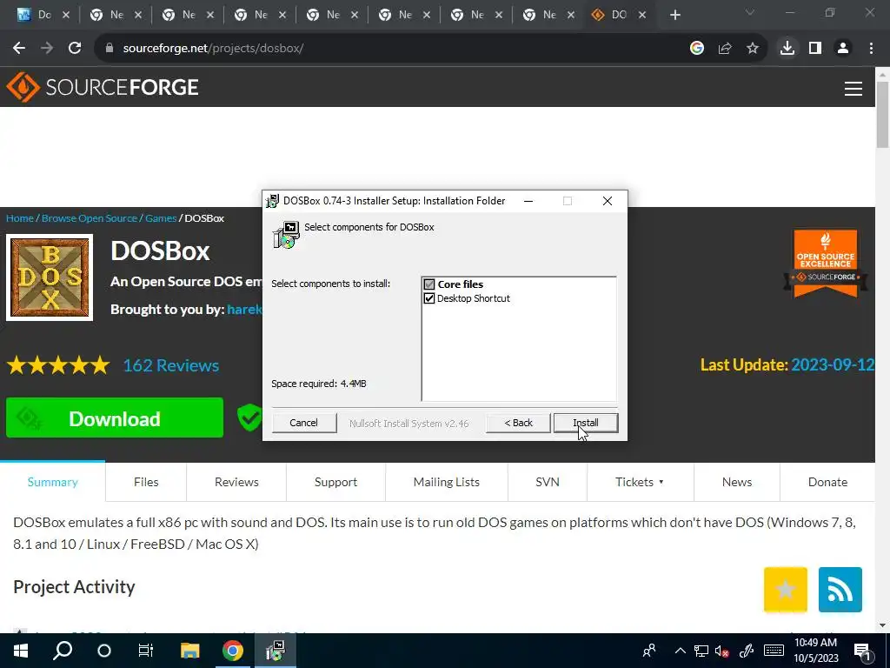Open a new tab with plus button
Viewport: 890px width, 668px height.
pyautogui.click(x=674, y=16)
